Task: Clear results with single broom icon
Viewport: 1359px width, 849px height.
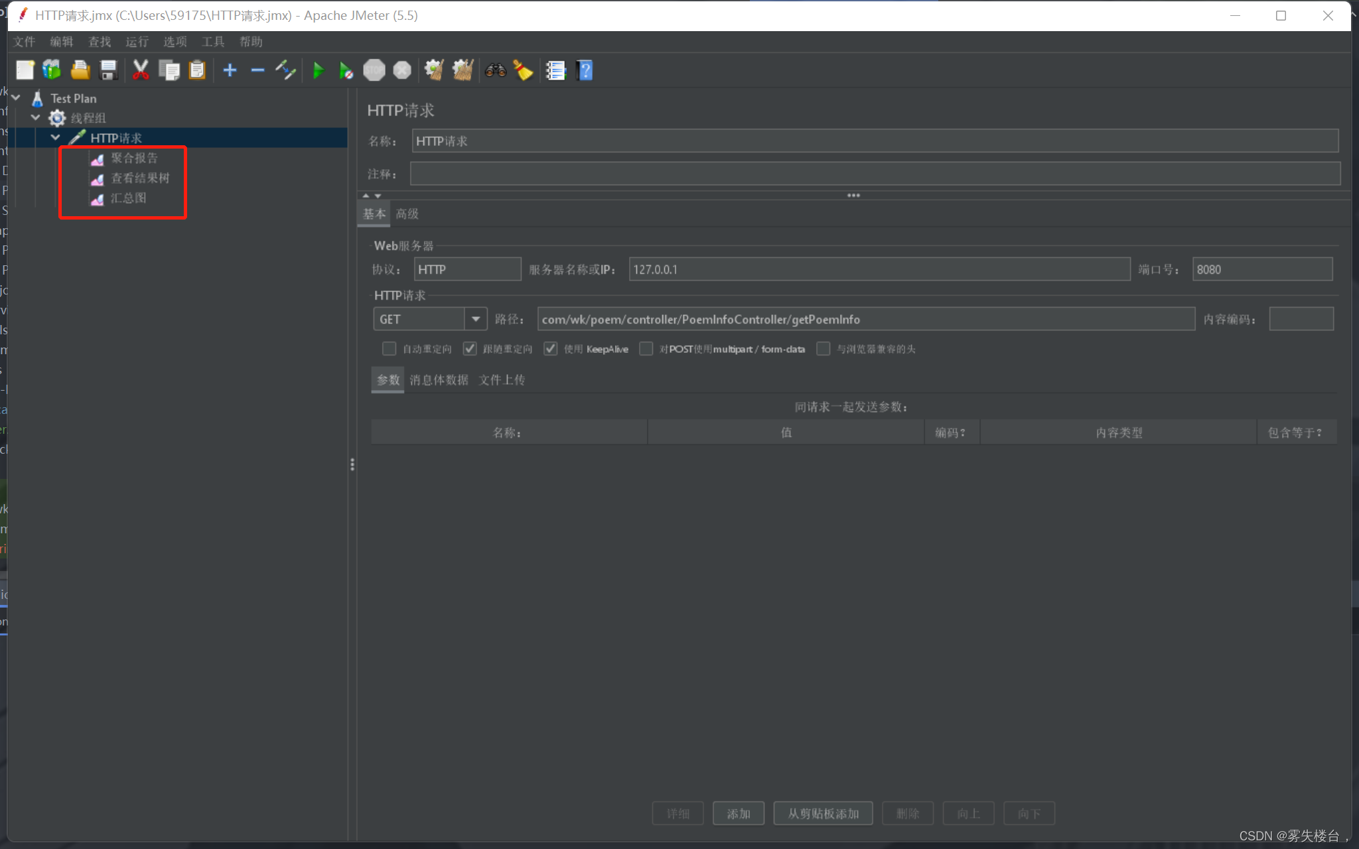Action: pyautogui.click(x=434, y=70)
